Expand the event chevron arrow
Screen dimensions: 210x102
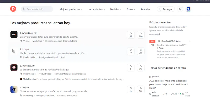(190, 41)
